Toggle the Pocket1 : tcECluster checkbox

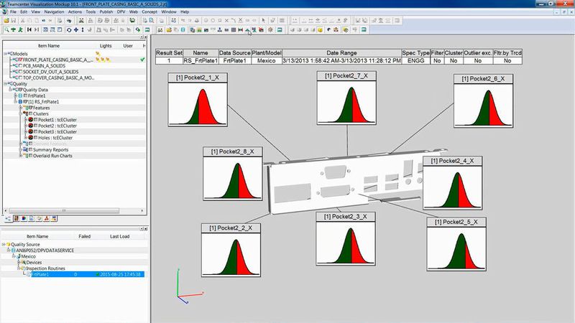pyautogui.click(x=35, y=120)
